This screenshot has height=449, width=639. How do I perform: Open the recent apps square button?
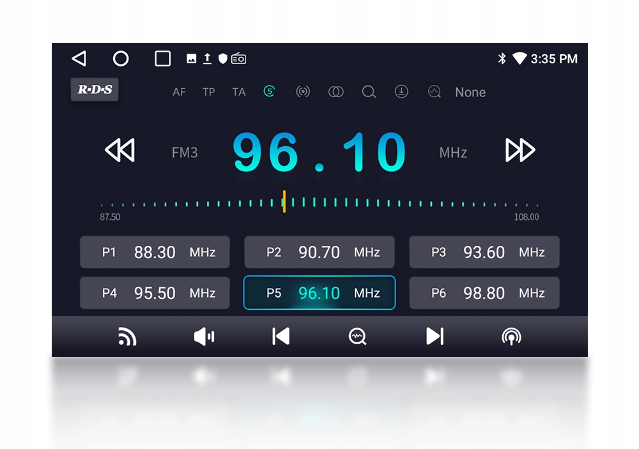click(162, 58)
